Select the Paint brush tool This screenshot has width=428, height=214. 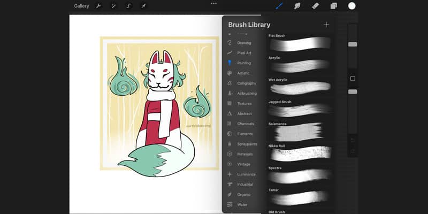[279, 6]
